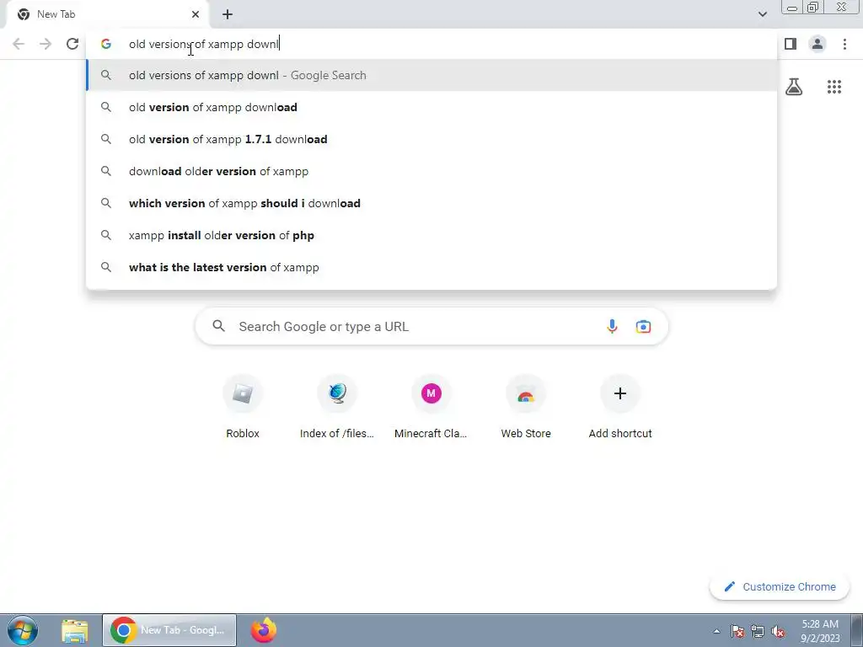This screenshot has height=647, width=863.
Task: Start voice search with microphone icon
Action: [x=612, y=326]
